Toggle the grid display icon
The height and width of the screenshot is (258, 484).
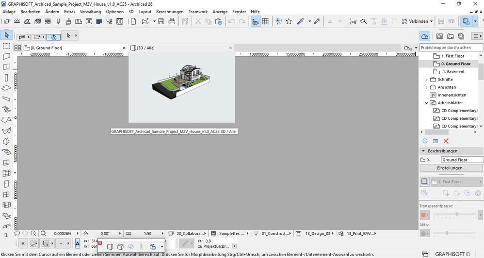(x=266, y=21)
